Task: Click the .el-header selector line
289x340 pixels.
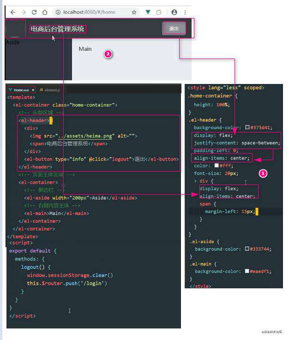Action: click(x=205, y=120)
